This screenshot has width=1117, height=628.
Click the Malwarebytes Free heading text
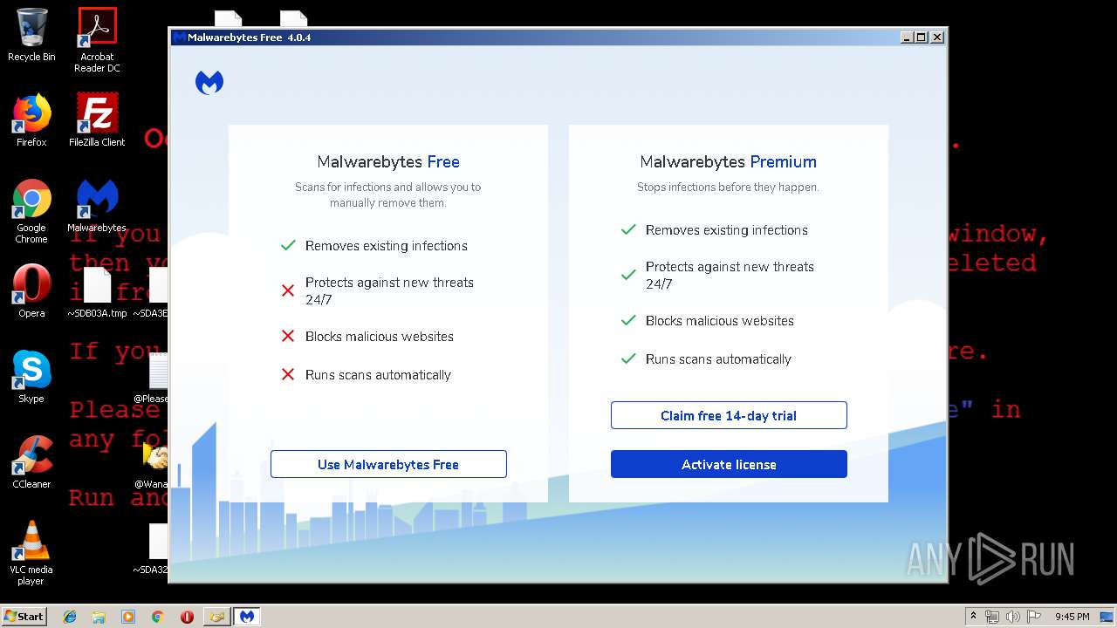pos(388,161)
